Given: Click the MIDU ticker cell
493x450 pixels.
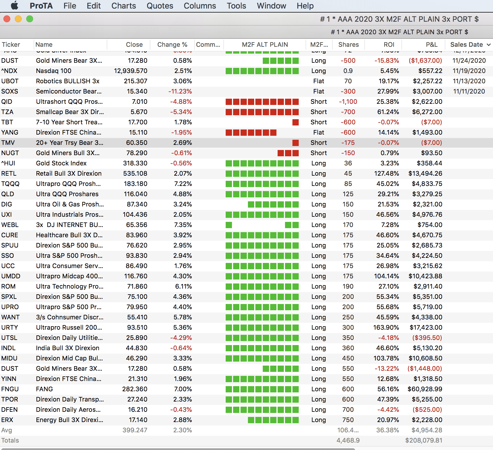Looking at the screenshot, I should 9,358.
